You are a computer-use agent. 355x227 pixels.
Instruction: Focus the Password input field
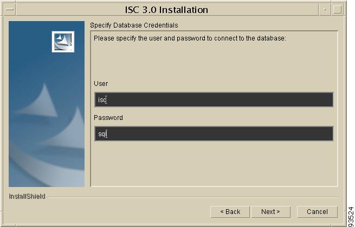[x=214, y=133]
